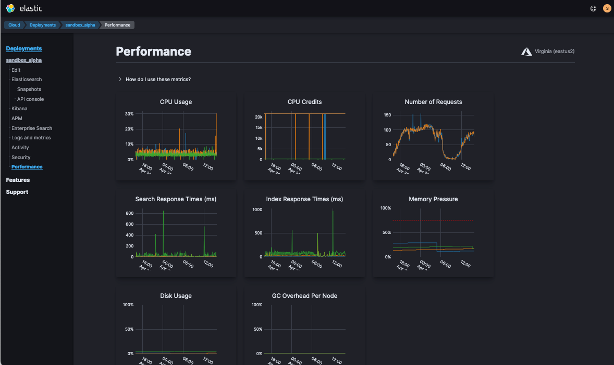Click the 'Index Response Times (ms)' title

point(304,199)
